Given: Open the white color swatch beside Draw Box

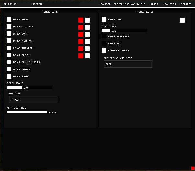Looking at the screenshot, I should [x=87, y=34].
